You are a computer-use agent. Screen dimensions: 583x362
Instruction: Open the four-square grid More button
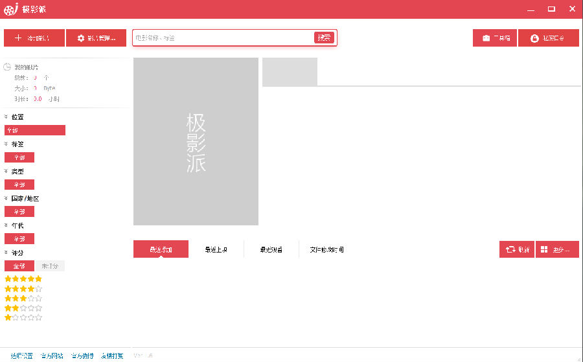click(x=557, y=249)
